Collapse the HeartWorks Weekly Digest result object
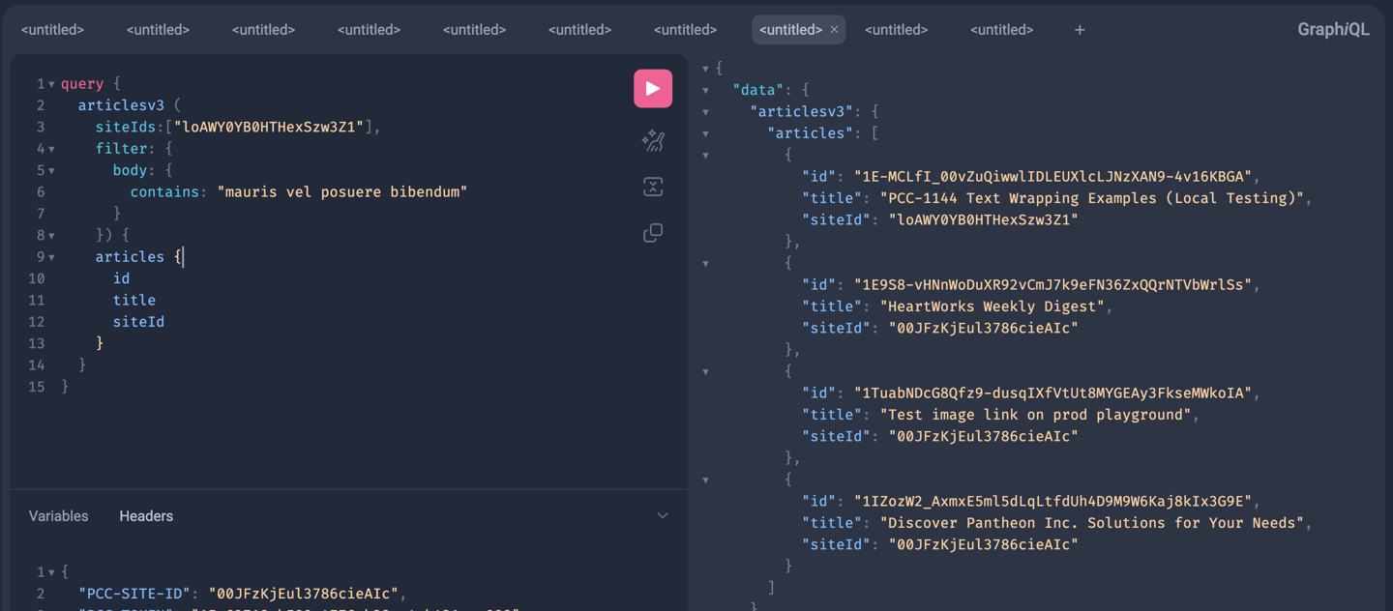1393x611 pixels. coord(706,264)
